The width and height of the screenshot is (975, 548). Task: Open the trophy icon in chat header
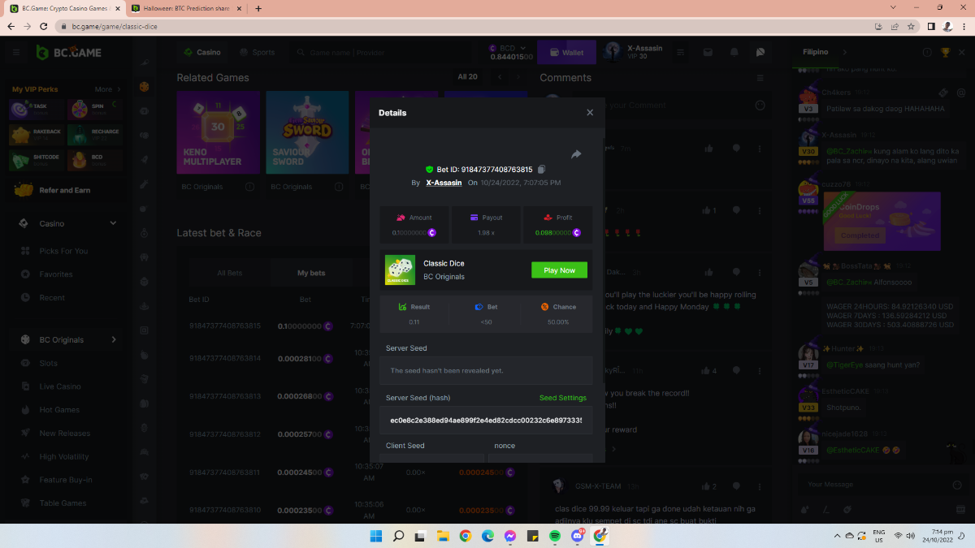tap(945, 52)
